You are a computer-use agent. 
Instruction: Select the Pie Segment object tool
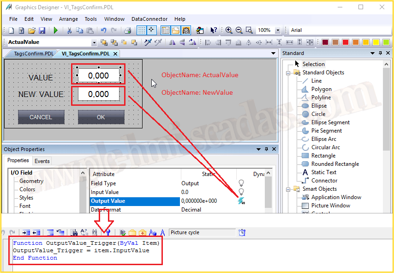(326, 131)
